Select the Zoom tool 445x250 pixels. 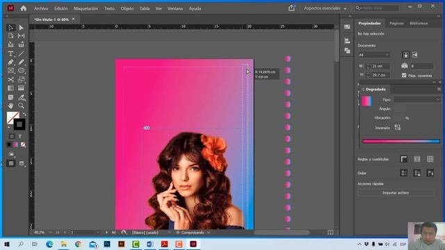[x=21, y=106]
